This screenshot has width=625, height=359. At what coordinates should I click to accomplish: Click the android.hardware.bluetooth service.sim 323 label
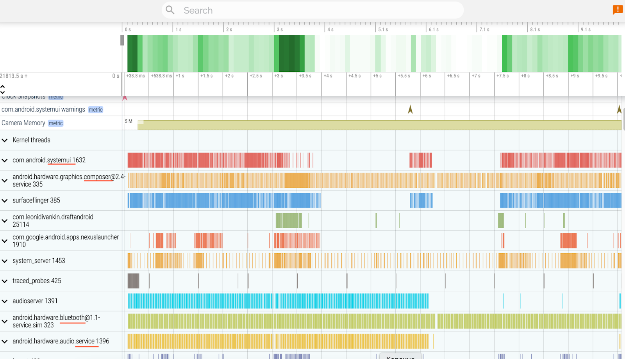56,321
